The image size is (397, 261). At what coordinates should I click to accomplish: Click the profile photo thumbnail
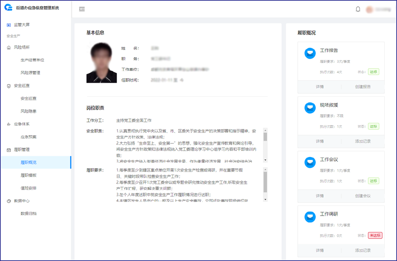(102, 62)
